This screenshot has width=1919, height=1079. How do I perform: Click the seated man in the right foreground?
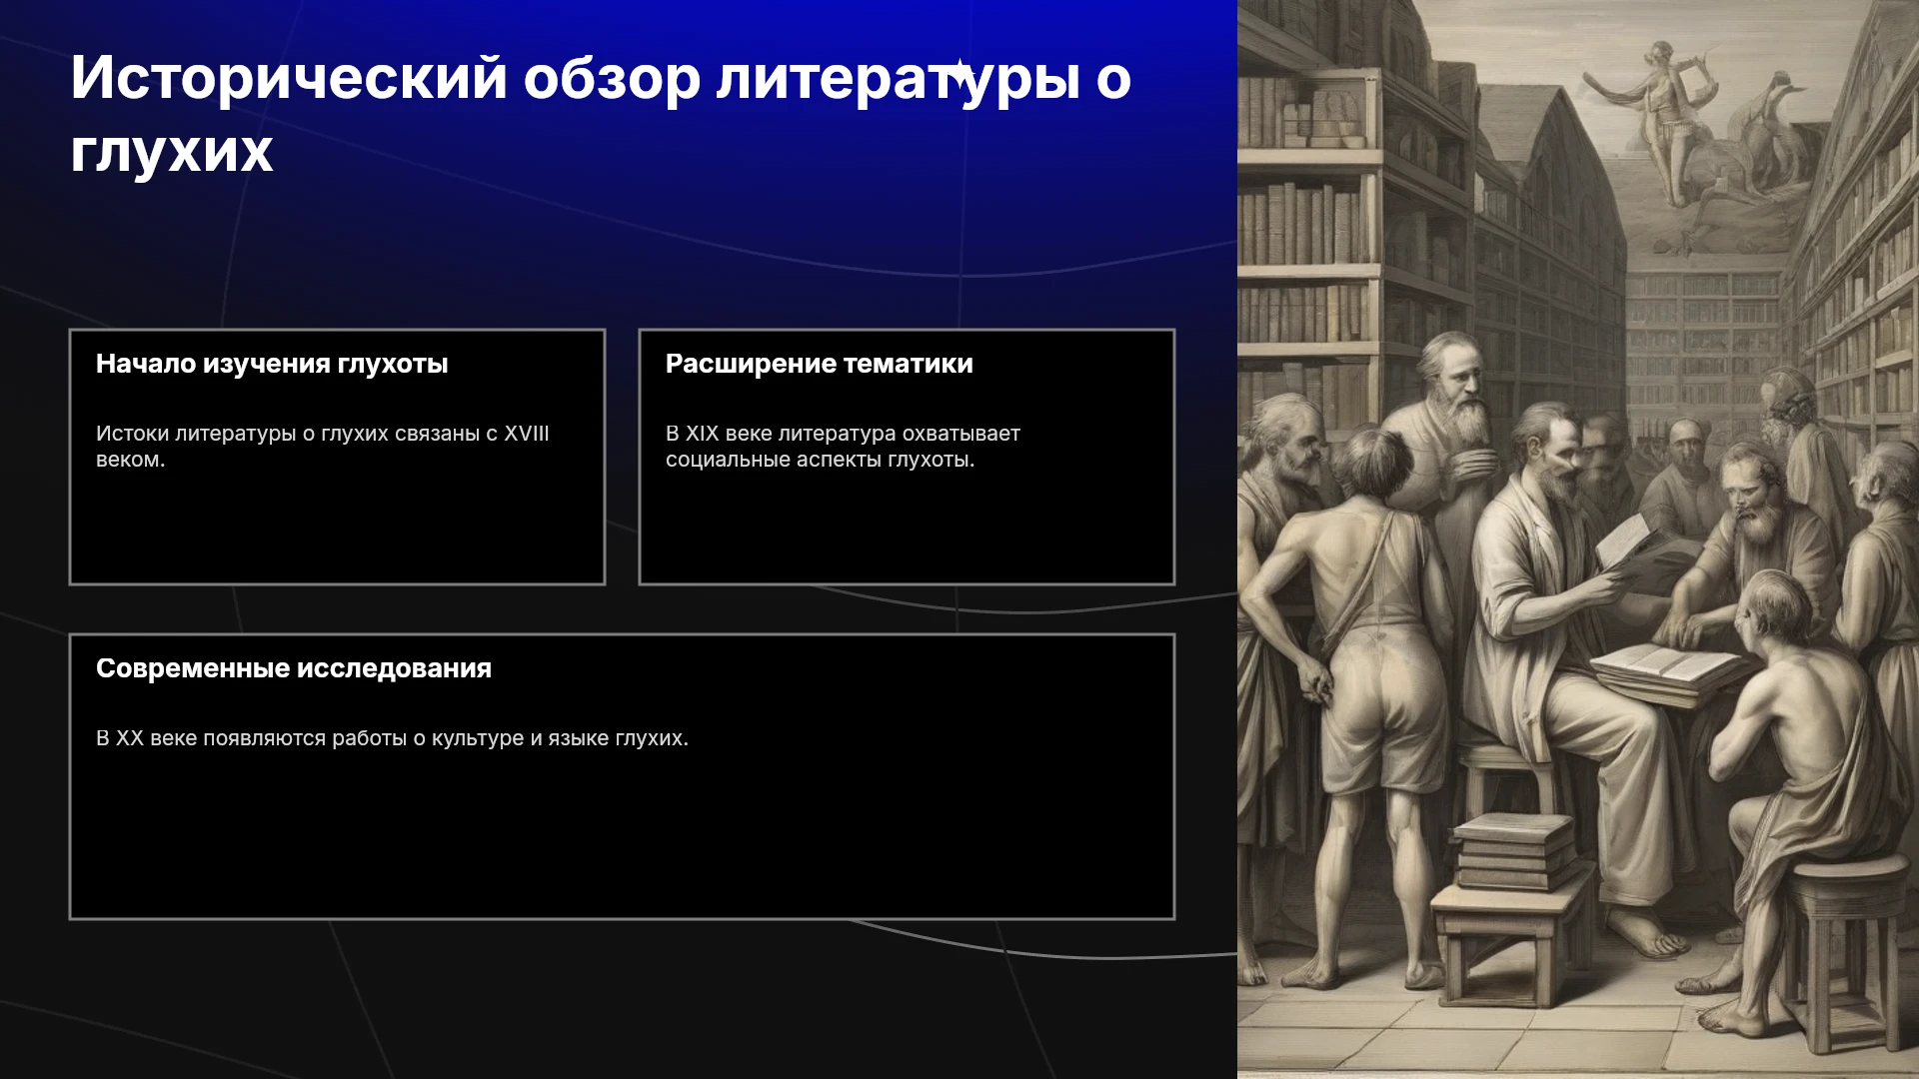pos(1799,779)
